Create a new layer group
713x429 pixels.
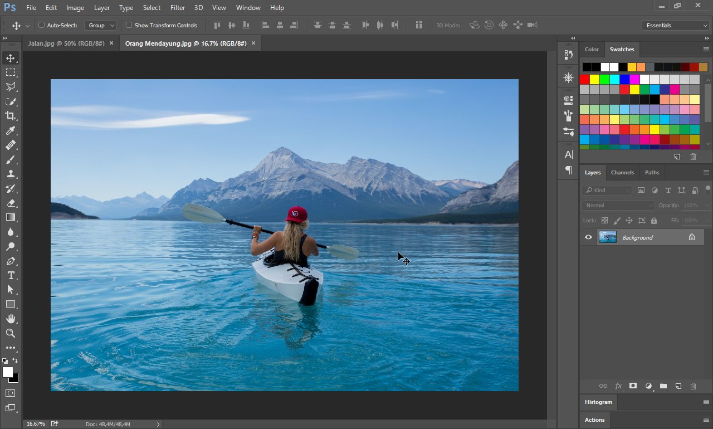point(663,386)
